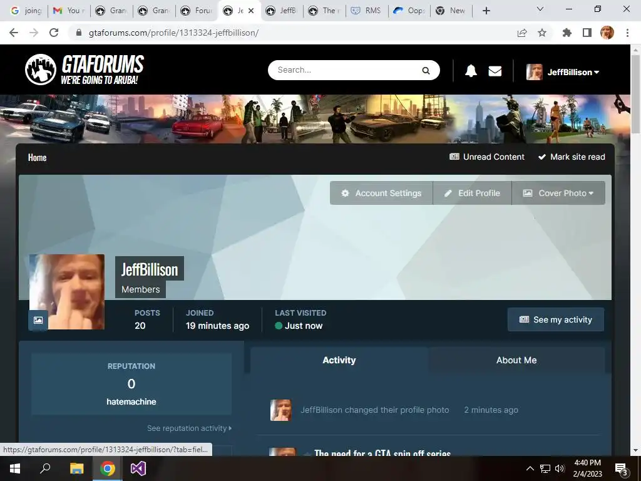
Task: Toggle the browser side panel
Action: [587, 33]
